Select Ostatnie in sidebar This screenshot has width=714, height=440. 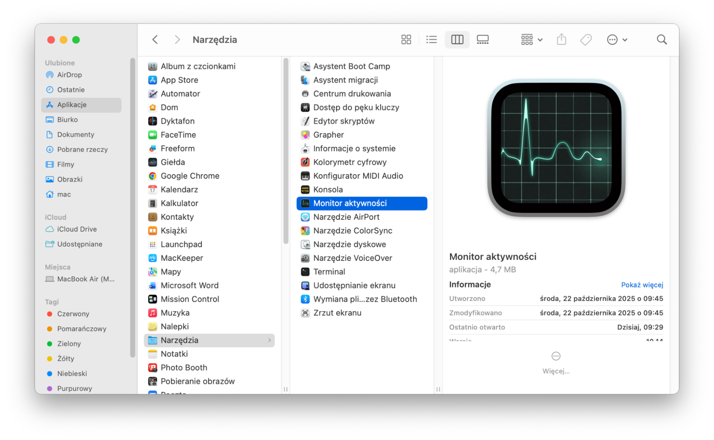click(x=81, y=90)
